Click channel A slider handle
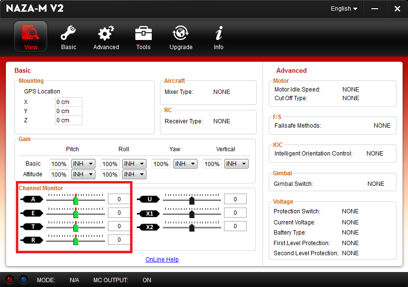Image resolution: width=408 pixels, height=287 pixels. pyautogui.click(x=76, y=200)
